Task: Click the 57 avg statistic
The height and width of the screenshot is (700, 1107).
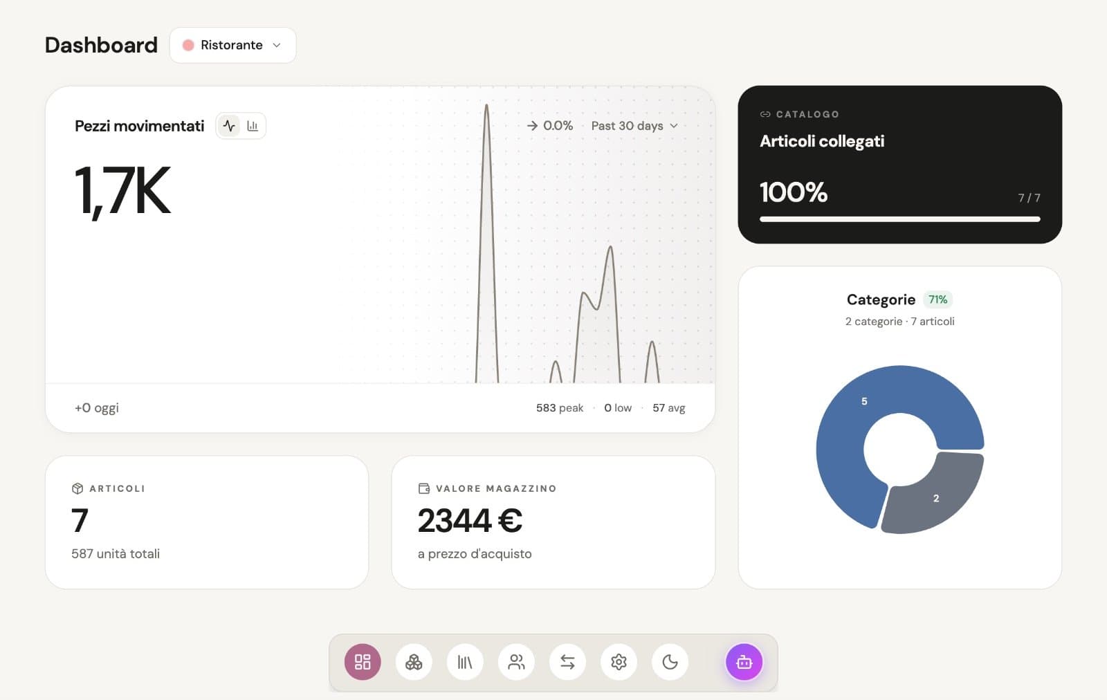Action: pos(669,408)
